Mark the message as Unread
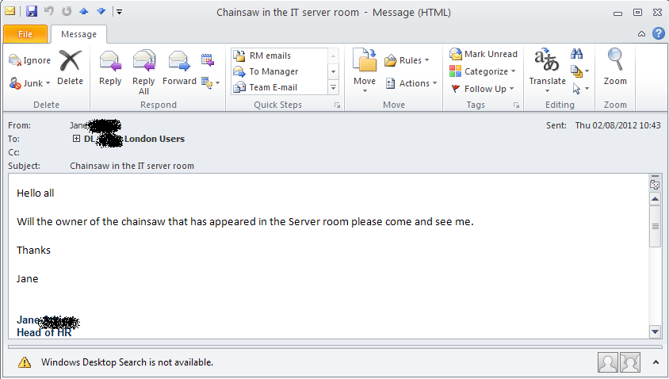669x379 pixels. pos(484,54)
